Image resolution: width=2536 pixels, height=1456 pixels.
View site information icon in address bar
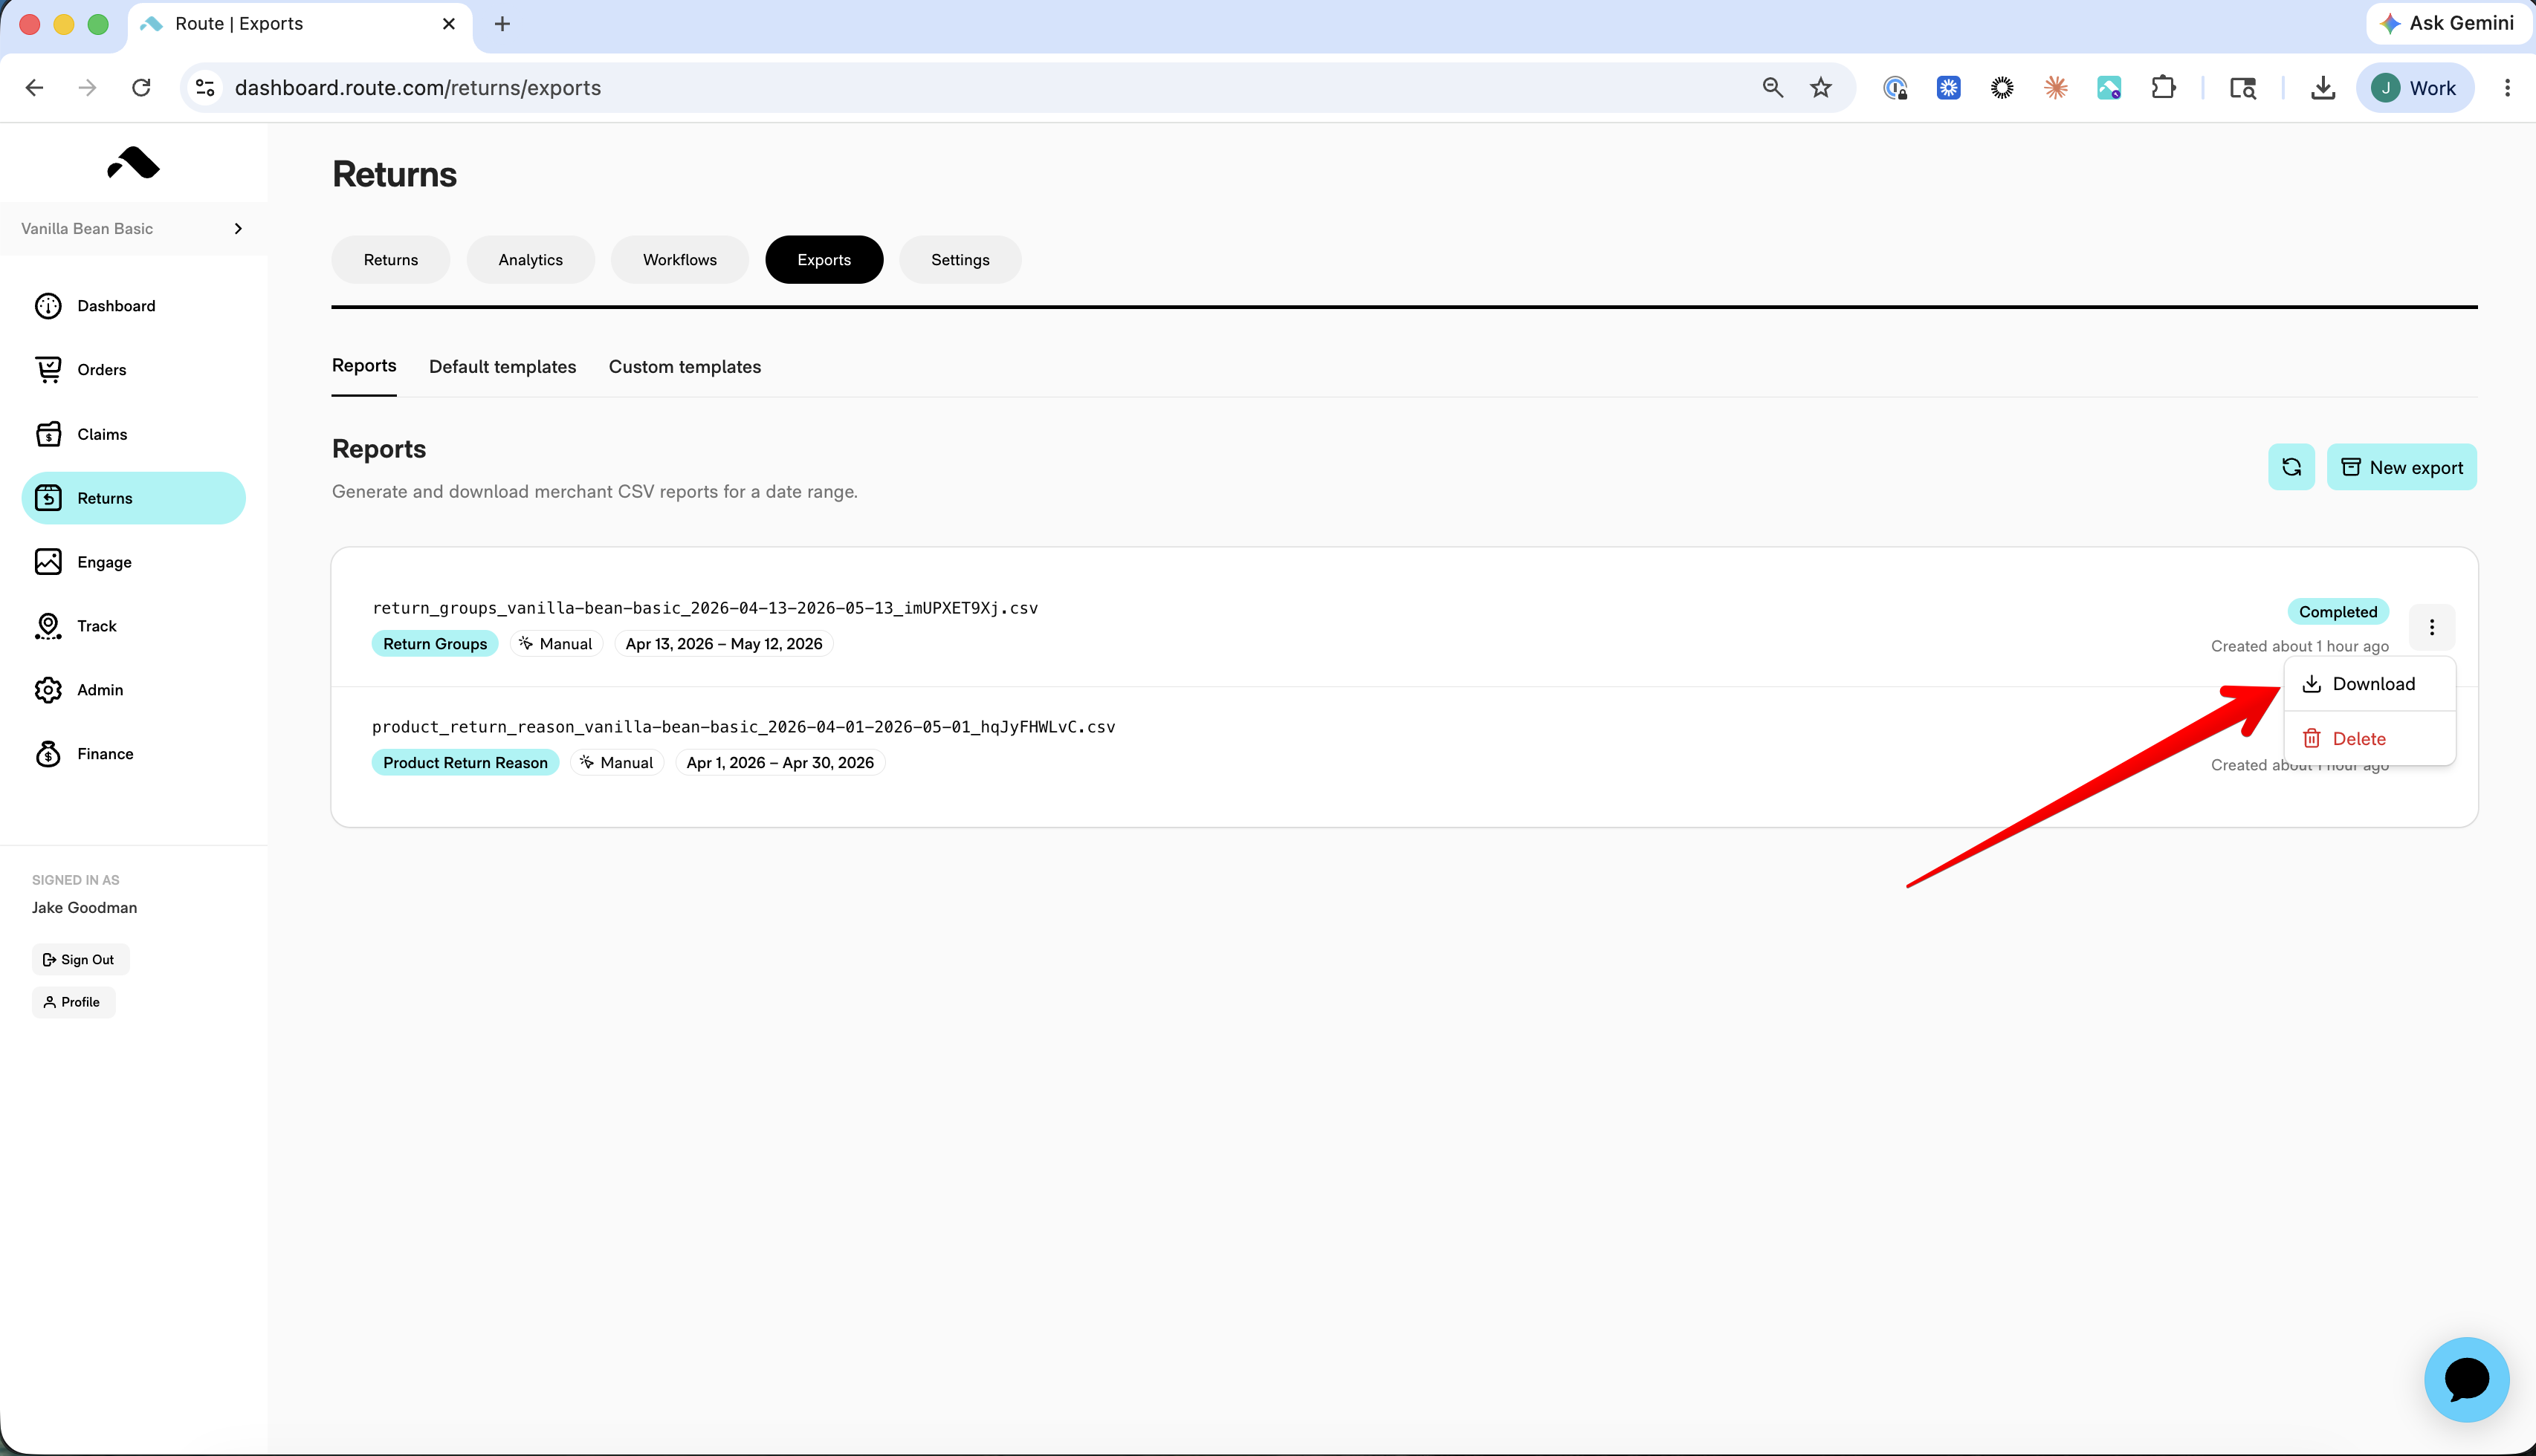pos(205,88)
